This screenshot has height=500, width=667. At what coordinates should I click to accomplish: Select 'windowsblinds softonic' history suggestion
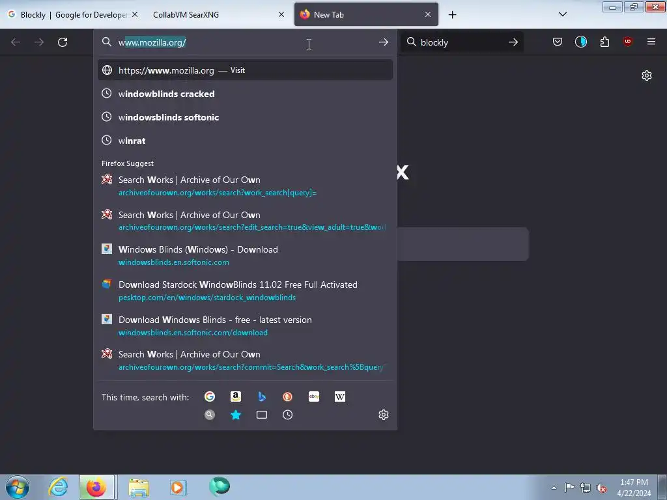[x=245, y=117]
